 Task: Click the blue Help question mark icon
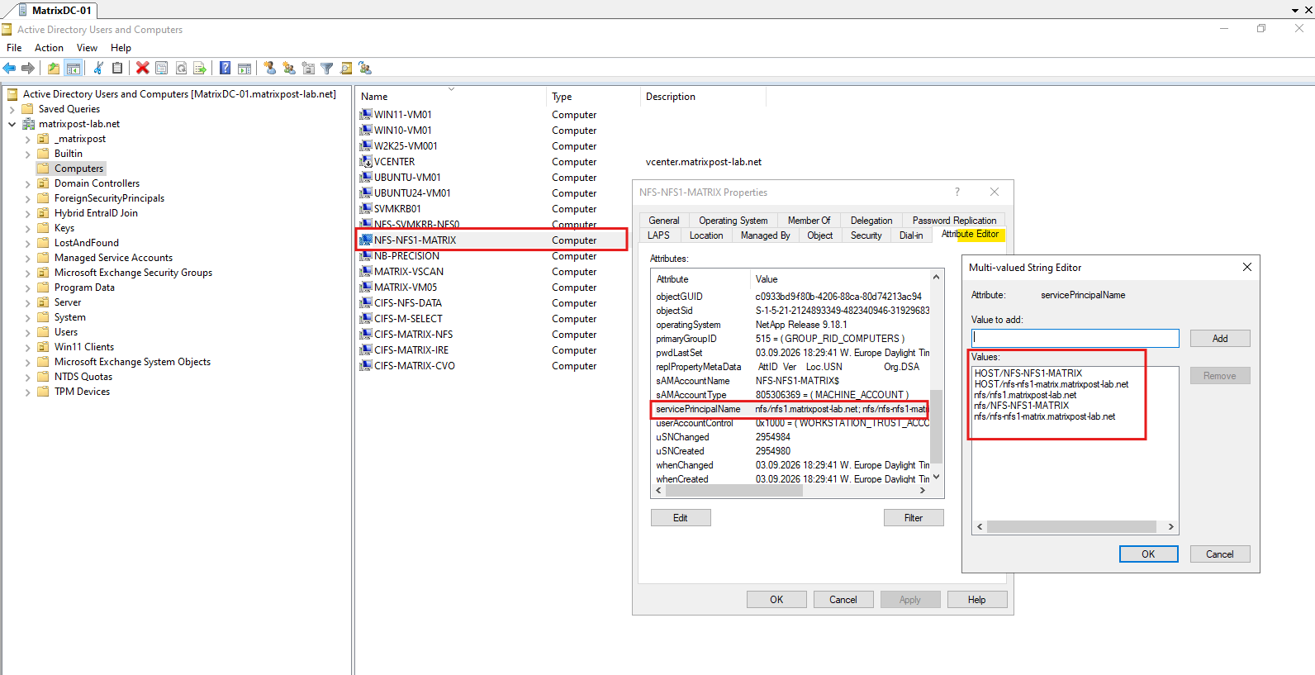click(225, 68)
